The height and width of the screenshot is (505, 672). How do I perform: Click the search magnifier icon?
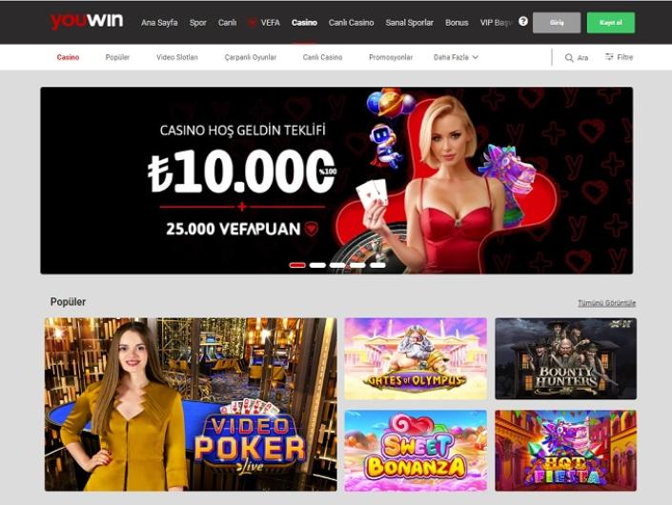pos(569,57)
